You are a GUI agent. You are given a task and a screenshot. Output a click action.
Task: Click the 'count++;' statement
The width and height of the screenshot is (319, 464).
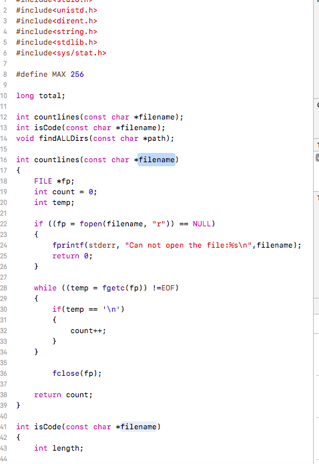pyautogui.click(x=88, y=331)
